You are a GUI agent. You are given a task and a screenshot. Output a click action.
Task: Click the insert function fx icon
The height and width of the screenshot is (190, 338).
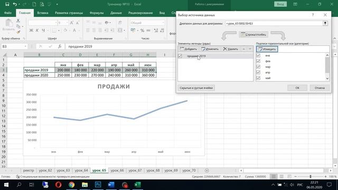(x=60, y=46)
